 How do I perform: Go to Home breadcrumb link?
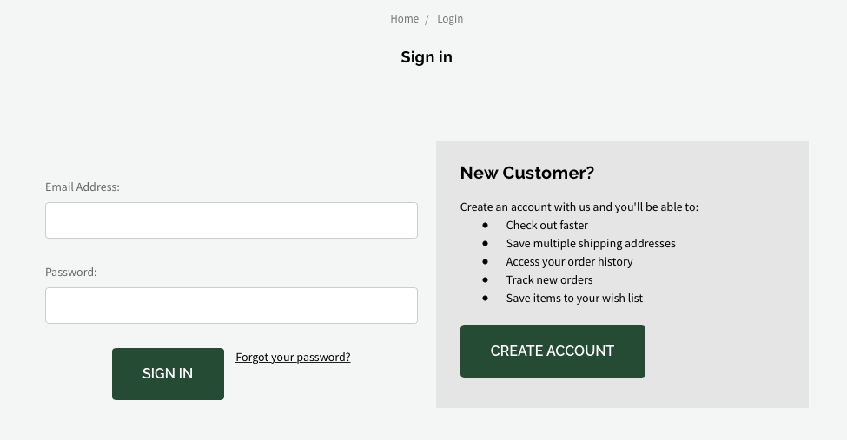click(404, 19)
